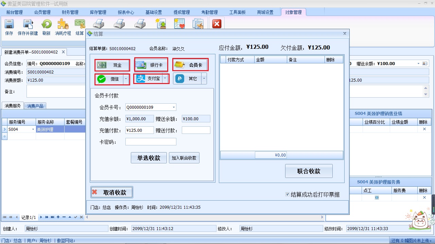Choose the 现金 cash payment icon
This screenshot has height=244, width=435.
point(112,65)
